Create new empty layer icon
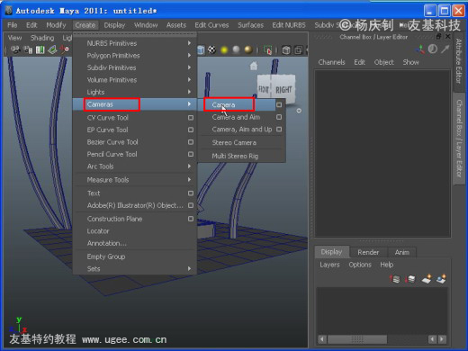The image size is (468, 351). 427,279
